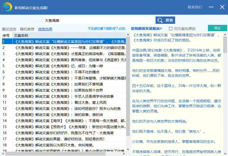
Task: Select row 16 你们好好评,我是沉不住气了
Action: (x=64, y=133)
